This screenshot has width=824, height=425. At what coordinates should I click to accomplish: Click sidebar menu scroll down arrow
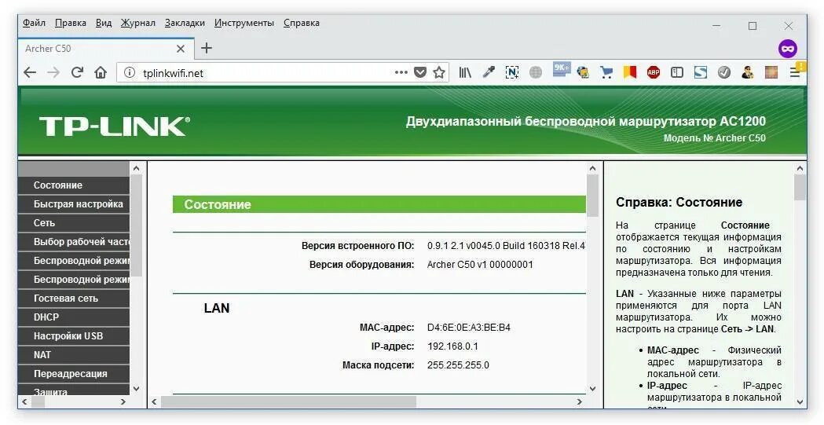[136, 389]
